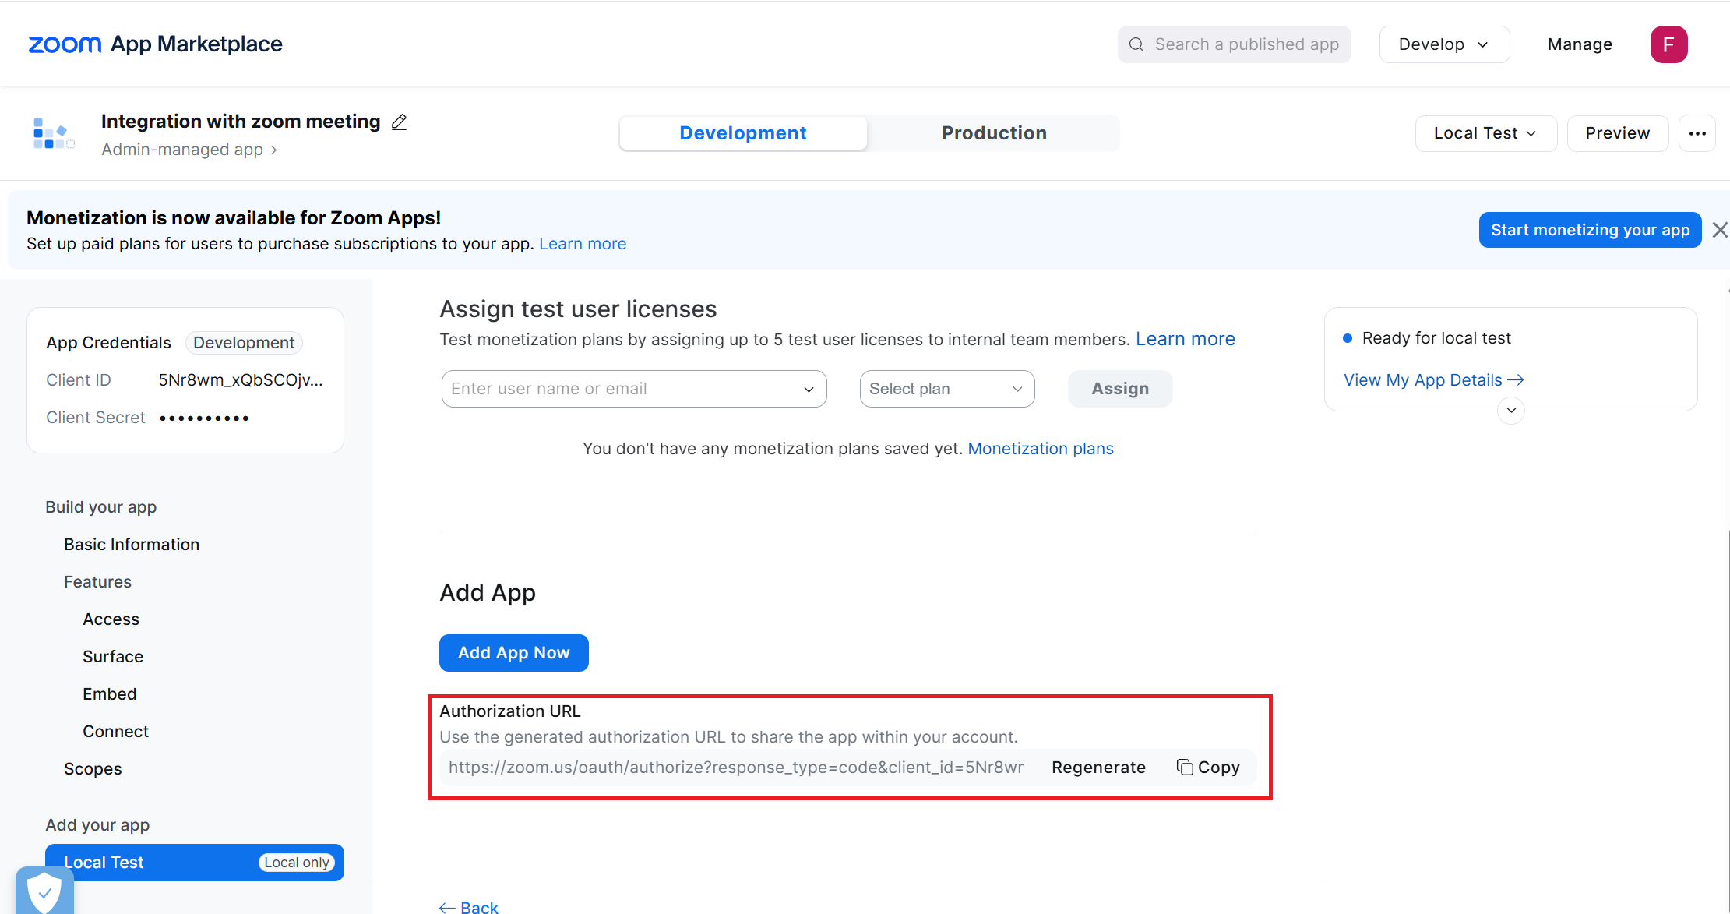Open the three-dot more options menu

pos(1697,133)
